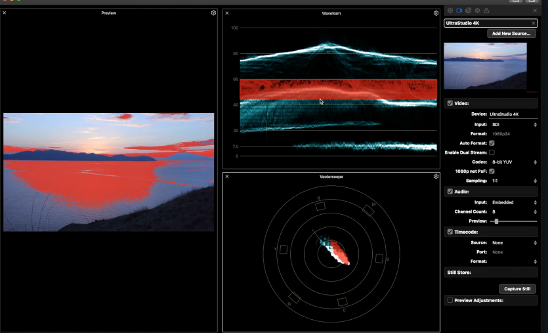Open the Vectorscope panel settings gear

436,177
